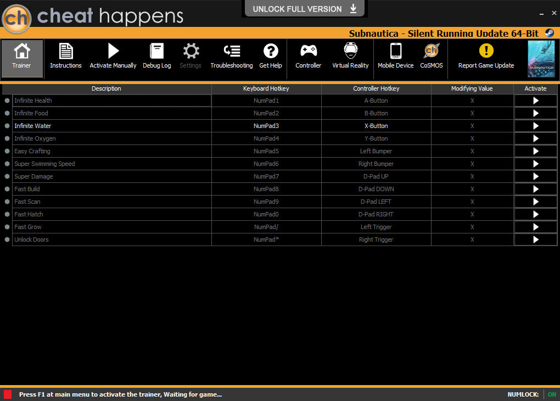Switch to the Trainer home tab

(22, 57)
